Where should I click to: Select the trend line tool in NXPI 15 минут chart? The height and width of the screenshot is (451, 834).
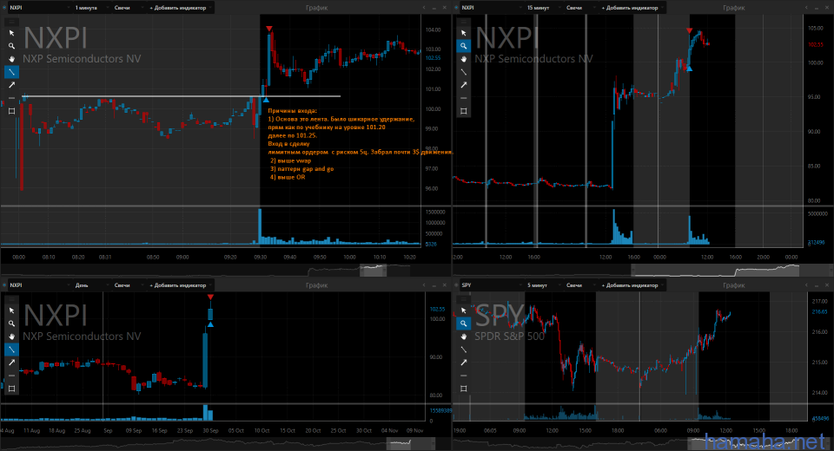(x=464, y=72)
